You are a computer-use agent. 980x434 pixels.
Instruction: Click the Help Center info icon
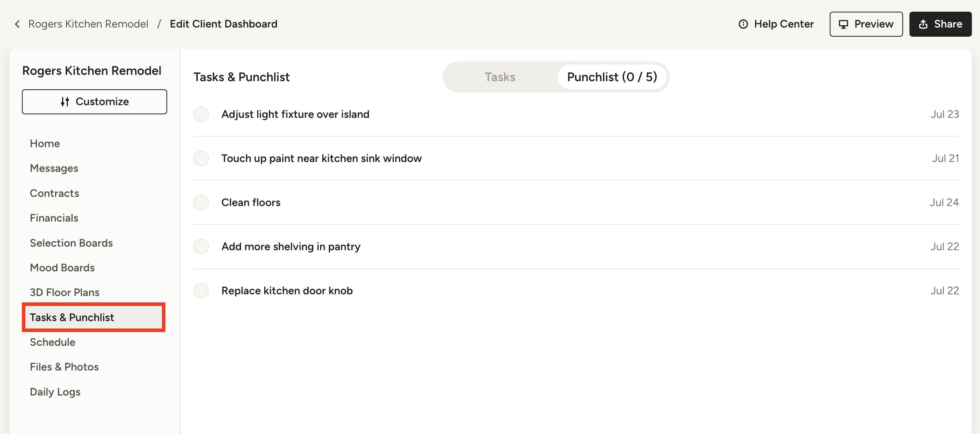(743, 24)
